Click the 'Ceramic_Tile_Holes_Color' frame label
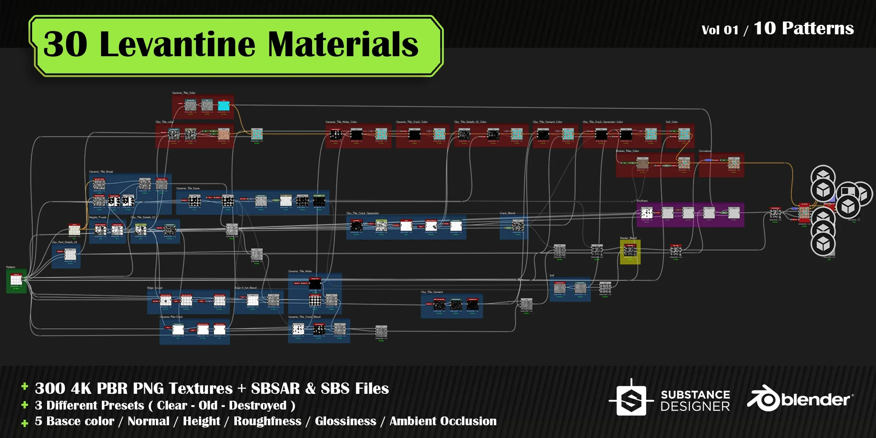Image resolution: width=876 pixels, height=438 pixels. click(341, 122)
